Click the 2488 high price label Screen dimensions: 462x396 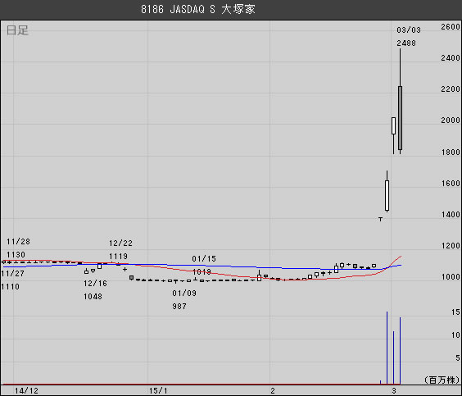click(406, 43)
